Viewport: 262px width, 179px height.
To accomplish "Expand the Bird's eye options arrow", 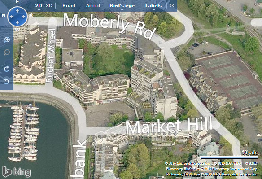I will click(122, 9).
